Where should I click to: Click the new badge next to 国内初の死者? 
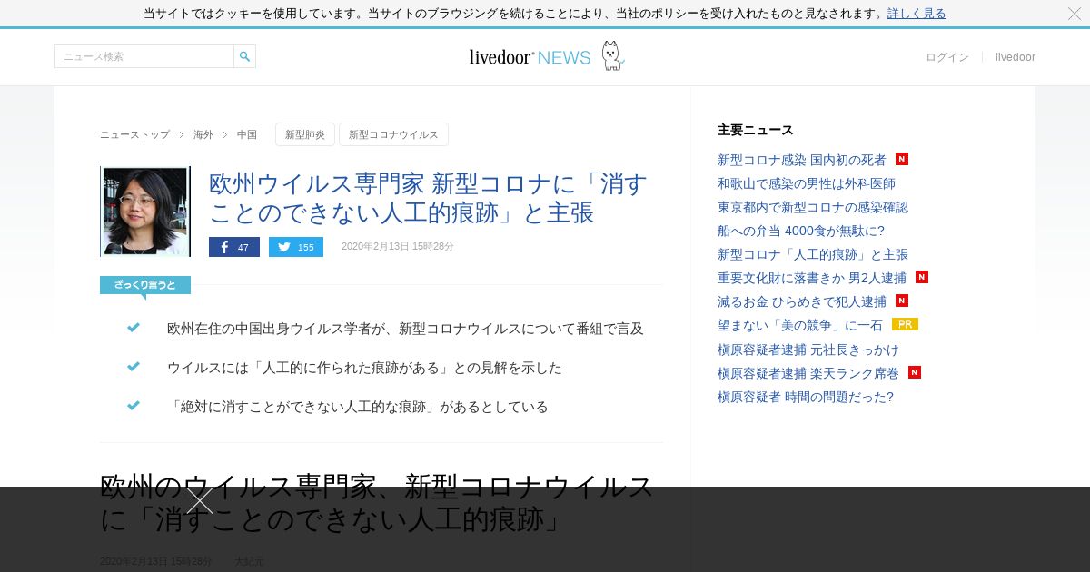902,159
